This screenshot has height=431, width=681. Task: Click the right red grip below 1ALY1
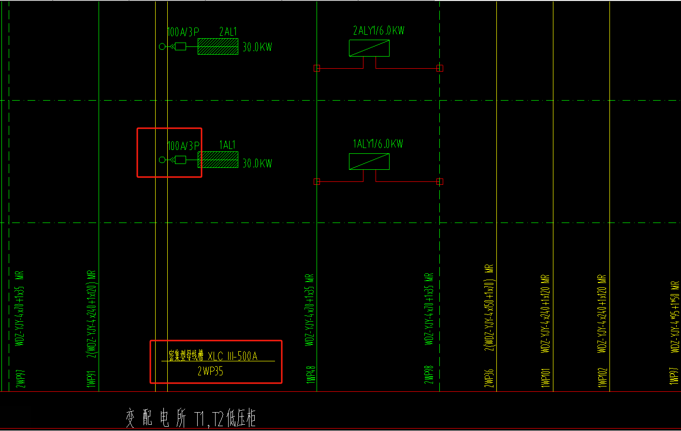click(x=440, y=182)
